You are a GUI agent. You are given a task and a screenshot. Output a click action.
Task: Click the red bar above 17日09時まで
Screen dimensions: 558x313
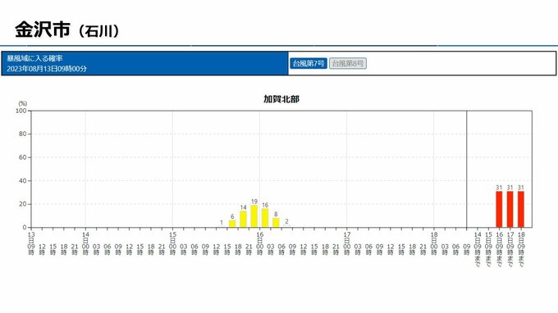coord(510,209)
